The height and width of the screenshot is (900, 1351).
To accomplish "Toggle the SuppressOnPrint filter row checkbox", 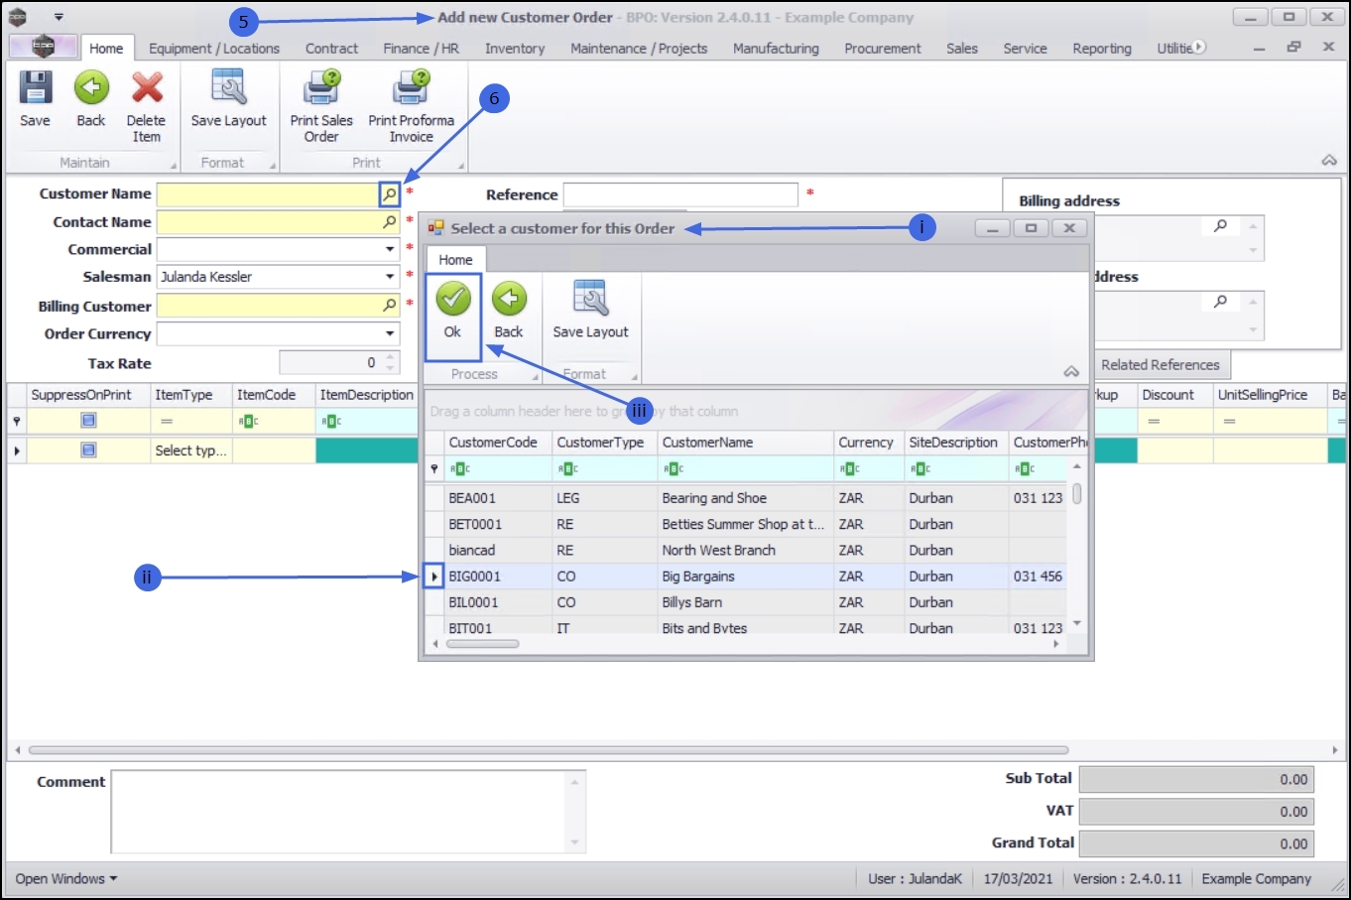I will (x=88, y=421).
